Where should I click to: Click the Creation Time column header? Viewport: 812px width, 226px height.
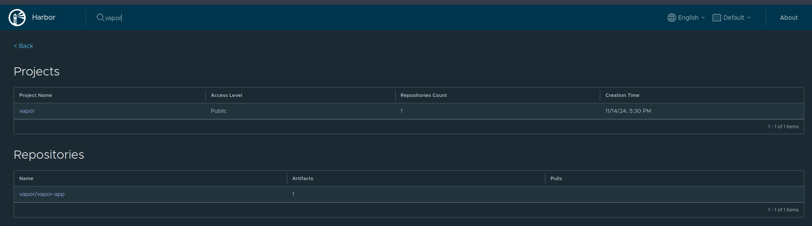pyautogui.click(x=622, y=95)
